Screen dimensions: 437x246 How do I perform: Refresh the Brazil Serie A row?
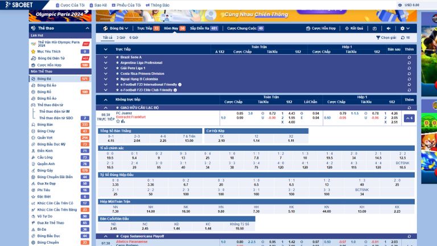click(409, 57)
